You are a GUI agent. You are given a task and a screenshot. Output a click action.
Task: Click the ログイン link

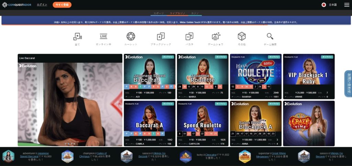point(42,5)
